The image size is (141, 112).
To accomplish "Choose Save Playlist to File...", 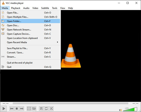I will [31, 48].
